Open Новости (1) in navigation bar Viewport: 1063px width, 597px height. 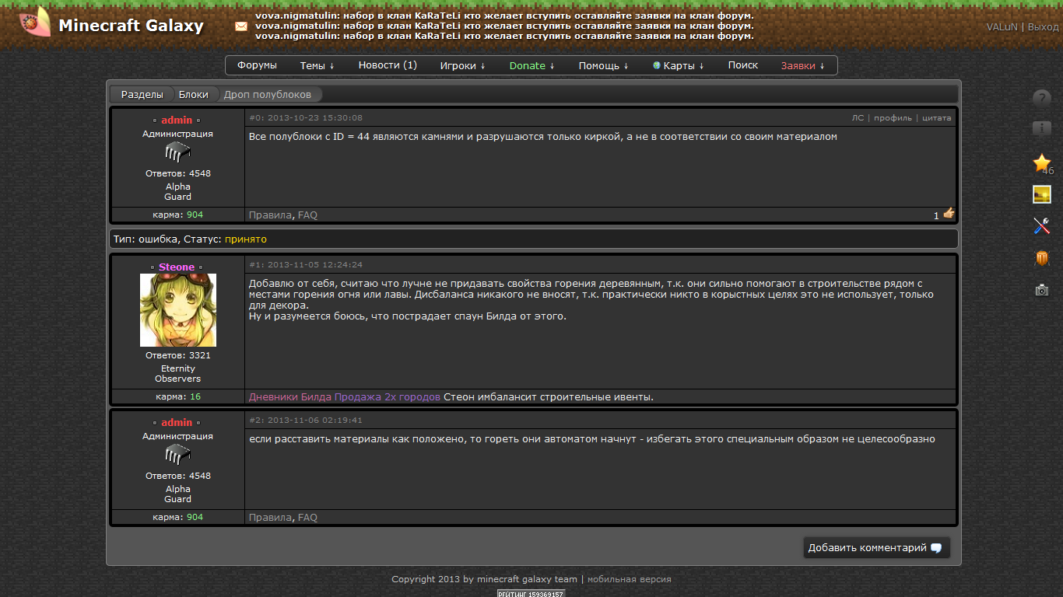[x=388, y=65]
